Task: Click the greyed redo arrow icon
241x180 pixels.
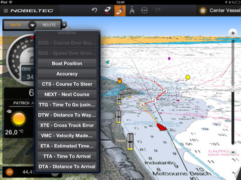Action: coord(158,10)
